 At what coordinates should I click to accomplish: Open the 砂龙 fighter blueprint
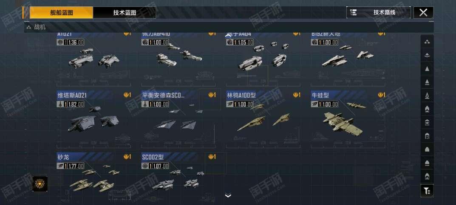(93, 177)
